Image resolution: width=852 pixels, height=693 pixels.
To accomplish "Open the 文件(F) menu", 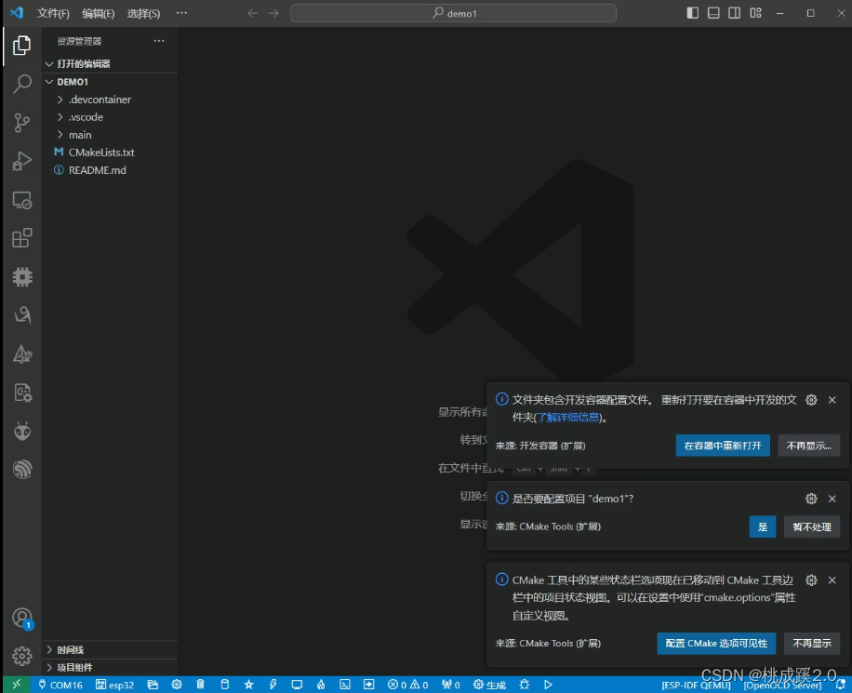I will (53, 13).
